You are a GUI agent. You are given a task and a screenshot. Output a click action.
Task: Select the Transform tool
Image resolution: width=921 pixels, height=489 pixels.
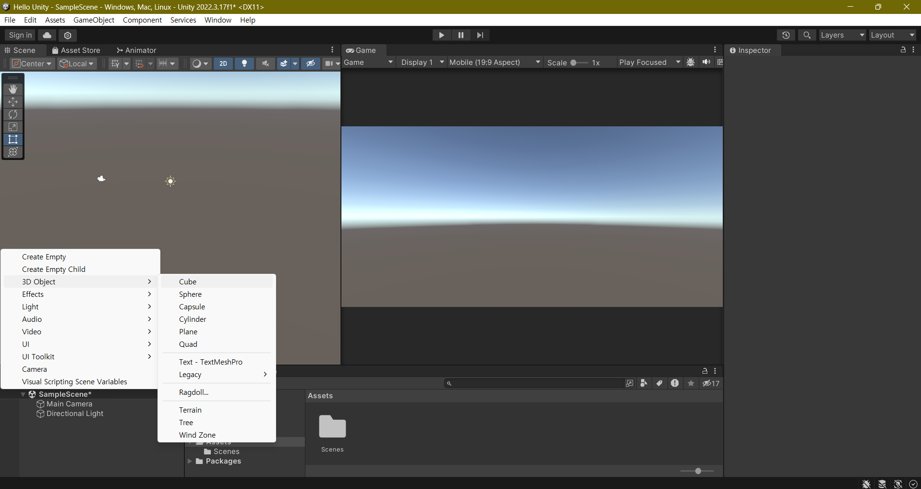(x=13, y=152)
